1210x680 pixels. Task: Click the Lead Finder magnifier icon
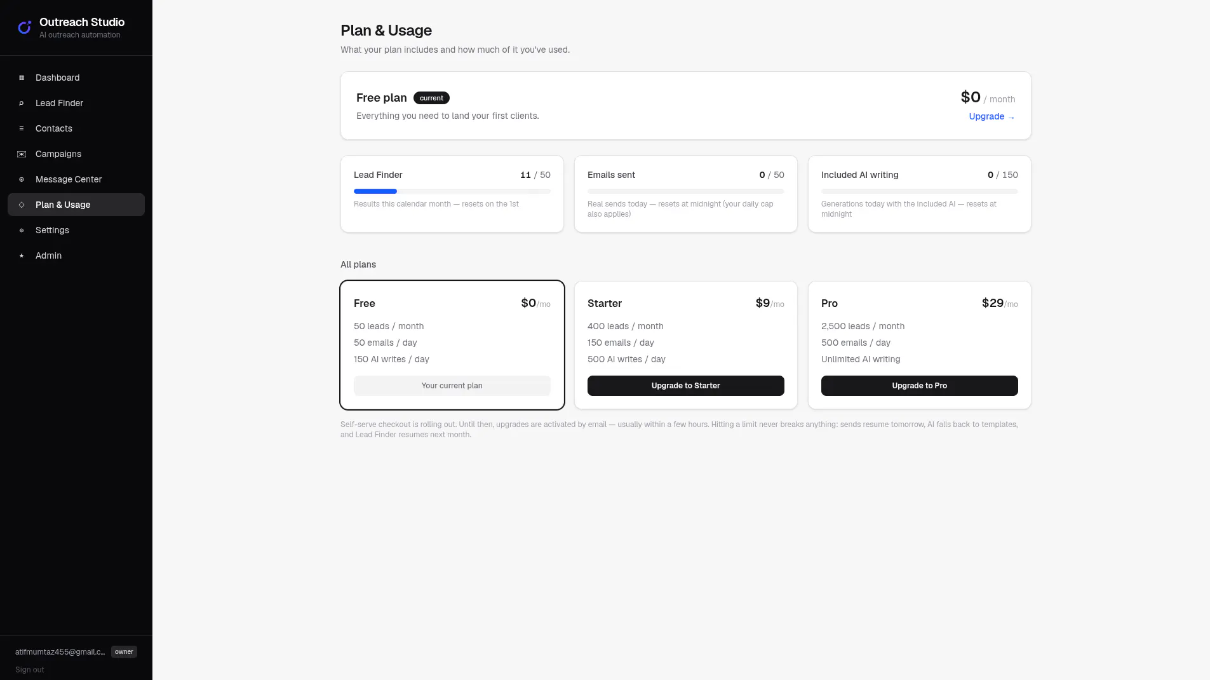point(22,103)
